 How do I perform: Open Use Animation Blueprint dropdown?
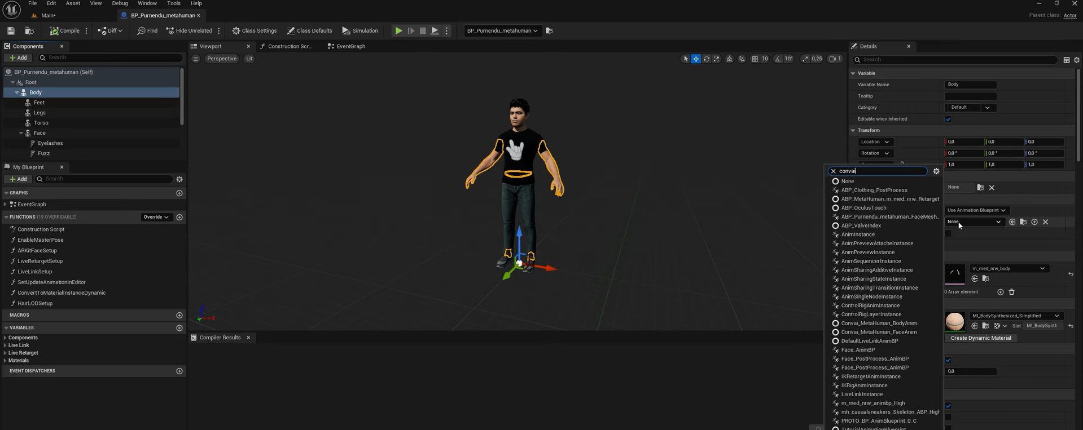(976, 210)
